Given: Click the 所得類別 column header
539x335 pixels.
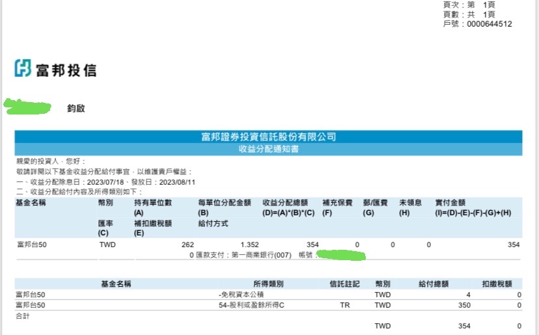Looking at the screenshot, I should (x=268, y=284).
